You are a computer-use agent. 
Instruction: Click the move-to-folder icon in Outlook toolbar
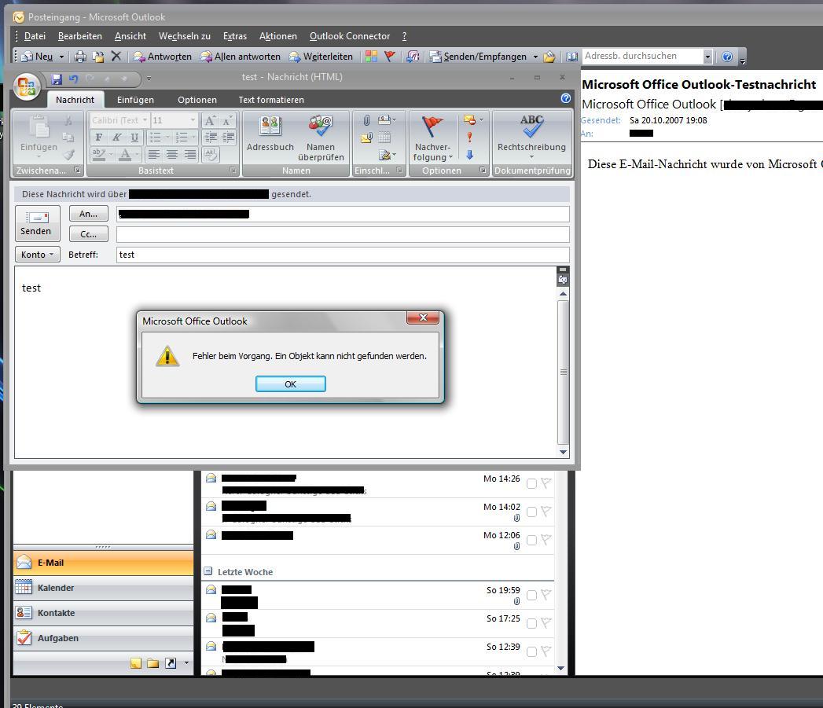coord(98,56)
